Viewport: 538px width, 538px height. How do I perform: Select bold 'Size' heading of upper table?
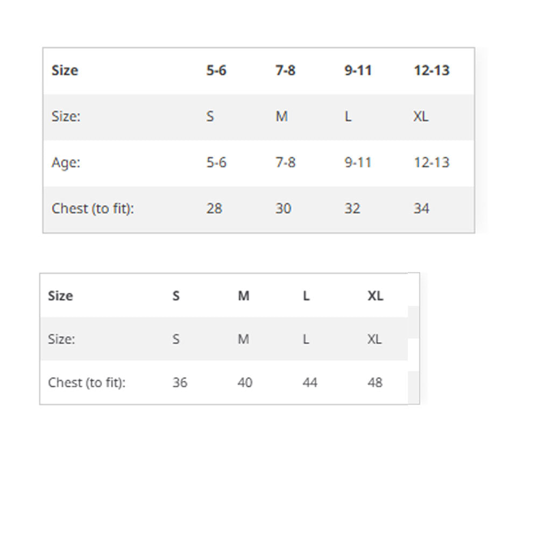point(65,70)
